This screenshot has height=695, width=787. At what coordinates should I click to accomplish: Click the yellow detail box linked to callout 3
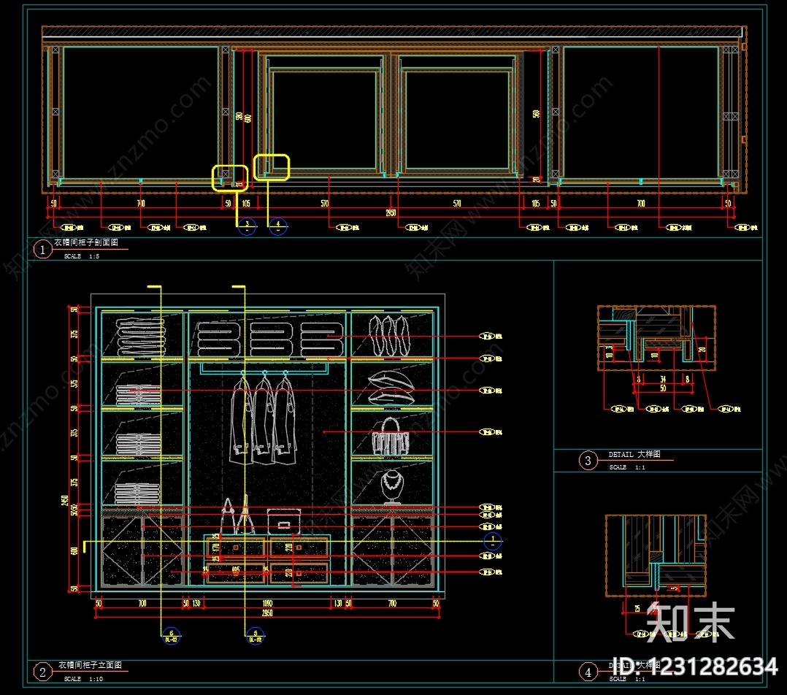(230, 178)
